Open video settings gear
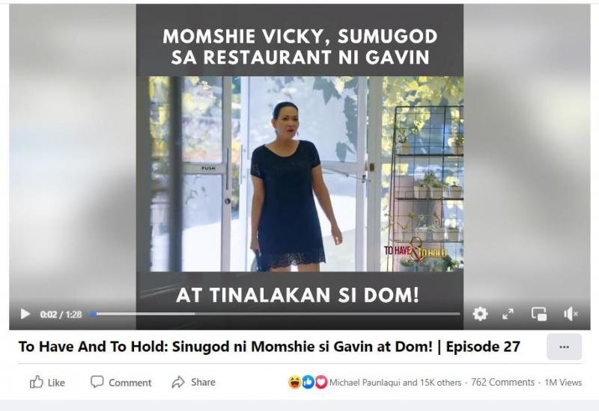This screenshot has height=411, width=599. (x=480, y=314)
